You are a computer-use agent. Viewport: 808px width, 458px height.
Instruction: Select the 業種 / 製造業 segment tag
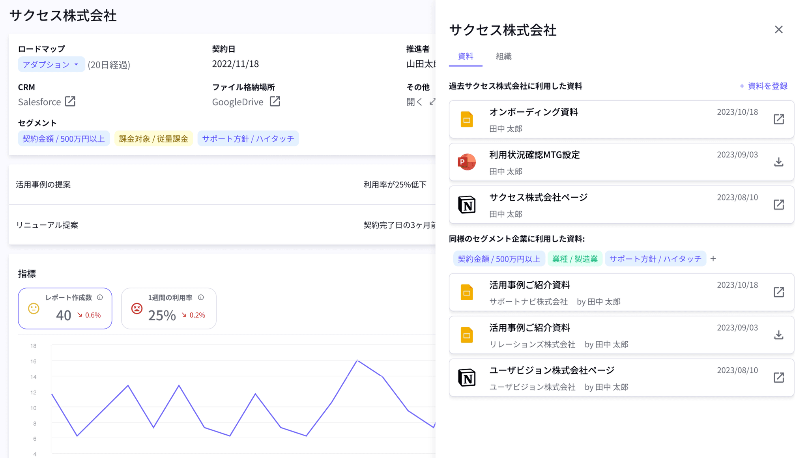click(x=575, y=258)
